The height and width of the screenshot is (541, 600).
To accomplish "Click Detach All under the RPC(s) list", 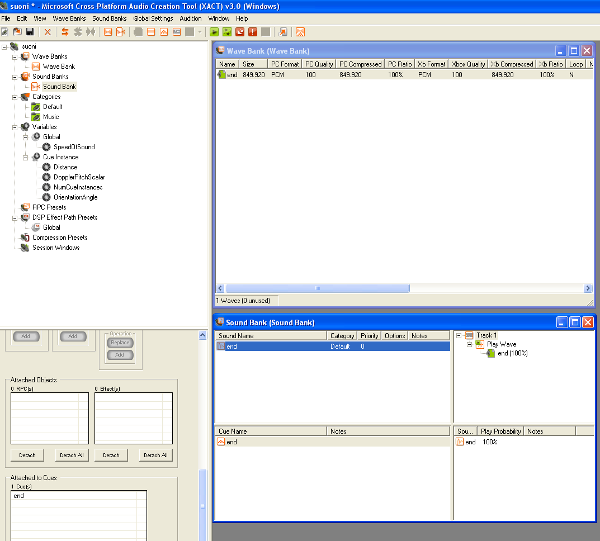I will tap(72, 455).
